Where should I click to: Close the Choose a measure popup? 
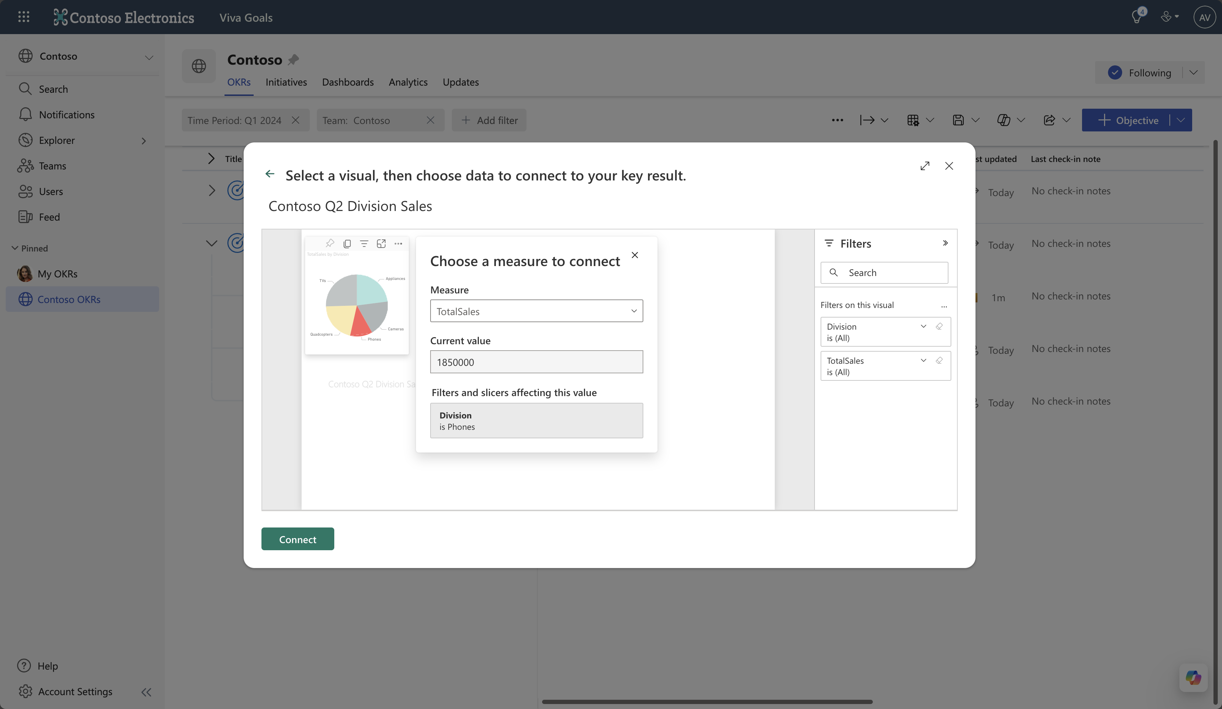(x=635, y=255)
